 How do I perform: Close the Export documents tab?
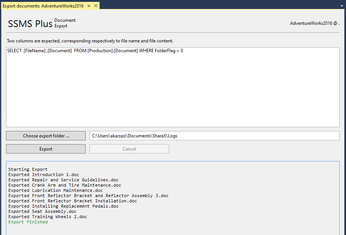click(x=96, y=6)
